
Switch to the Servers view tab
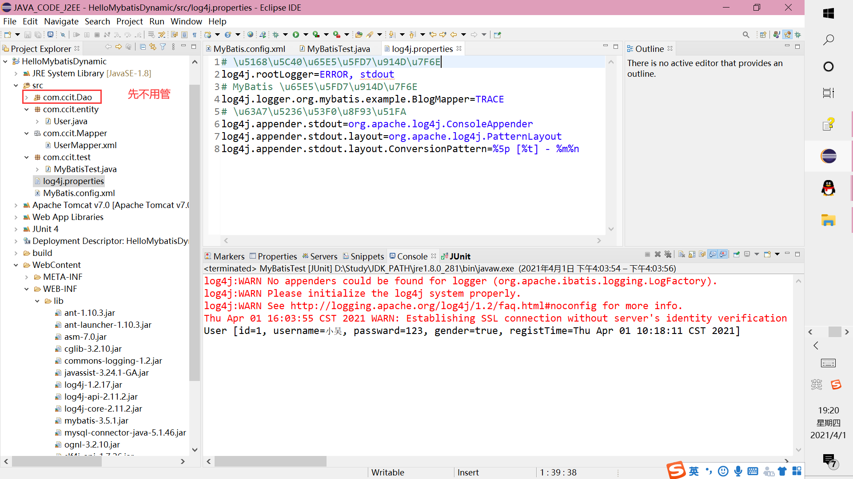[x=323, y=256]
